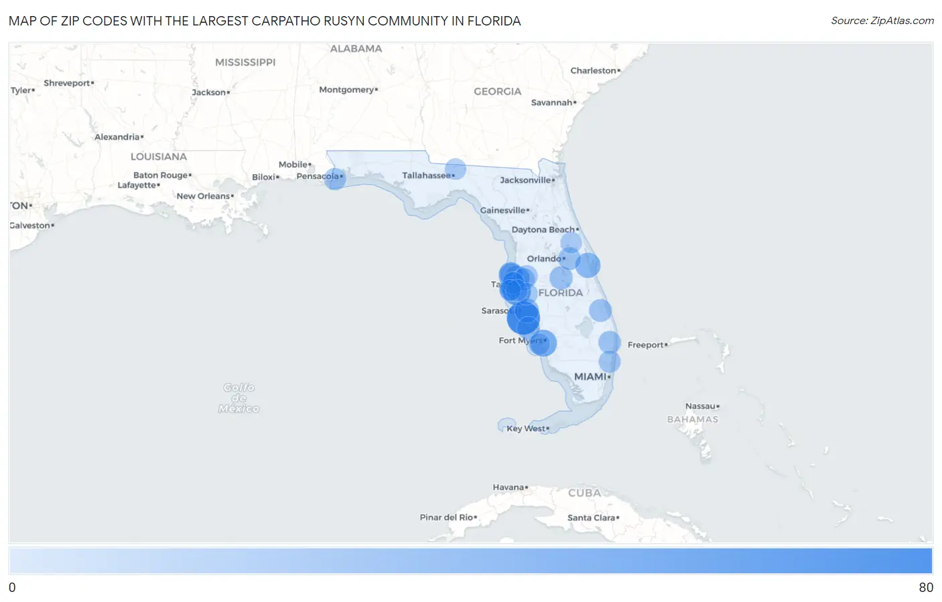This screenshot has width=942, height=602.
Task: Click the Source: ZipAtlas.com text
Action: [x=882, y=21]
